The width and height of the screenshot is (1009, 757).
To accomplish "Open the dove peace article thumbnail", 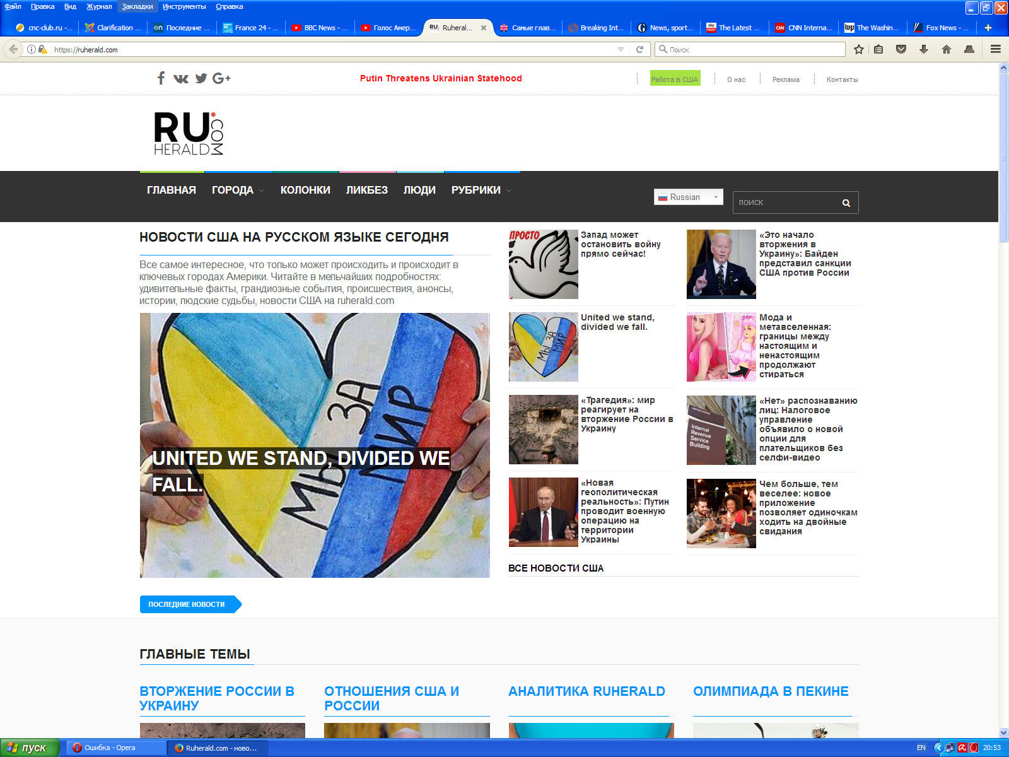I will pos(544,264).
